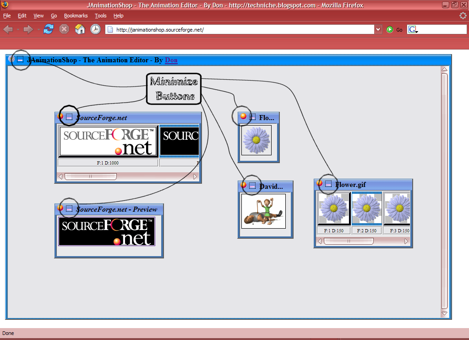This screenshot has width=469, height=340.
Task: Select the white SourceForge frame F:1 thumbnail
Action: [x=108, y=141]
